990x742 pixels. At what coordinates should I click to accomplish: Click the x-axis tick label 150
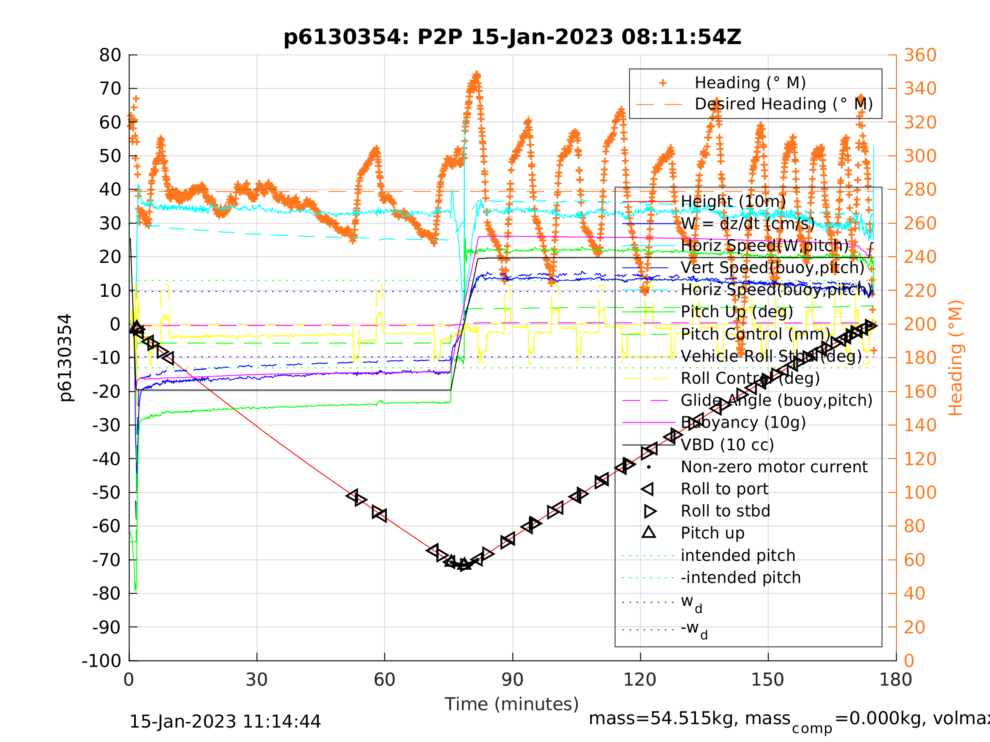coord(768,680)
